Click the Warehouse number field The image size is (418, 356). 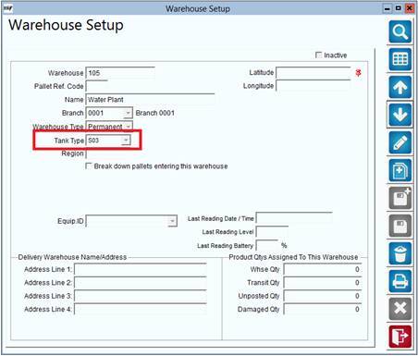coord(120,73)
